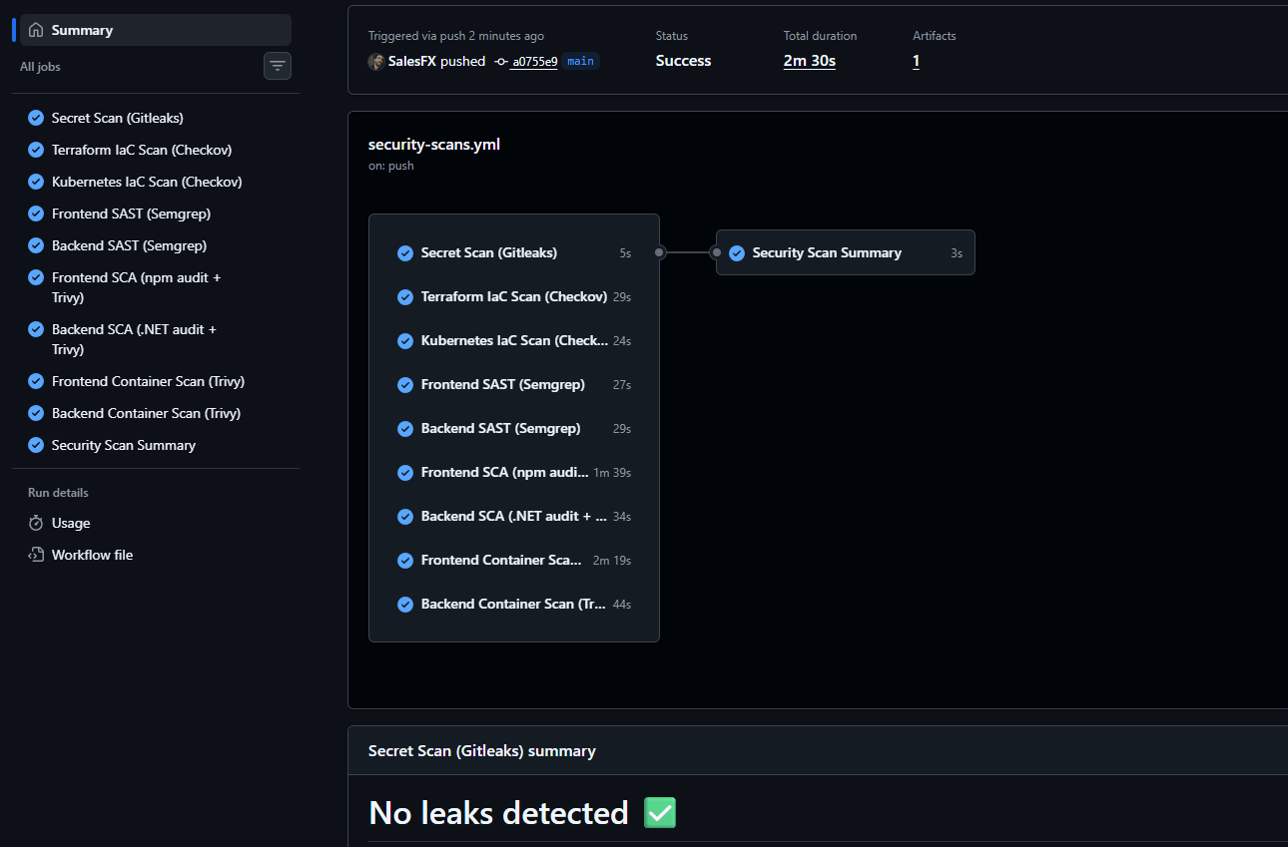Open Frontend SCA graph node, 1m 39s
Viewport: 1288px width, 847px height.
(514, 473)
